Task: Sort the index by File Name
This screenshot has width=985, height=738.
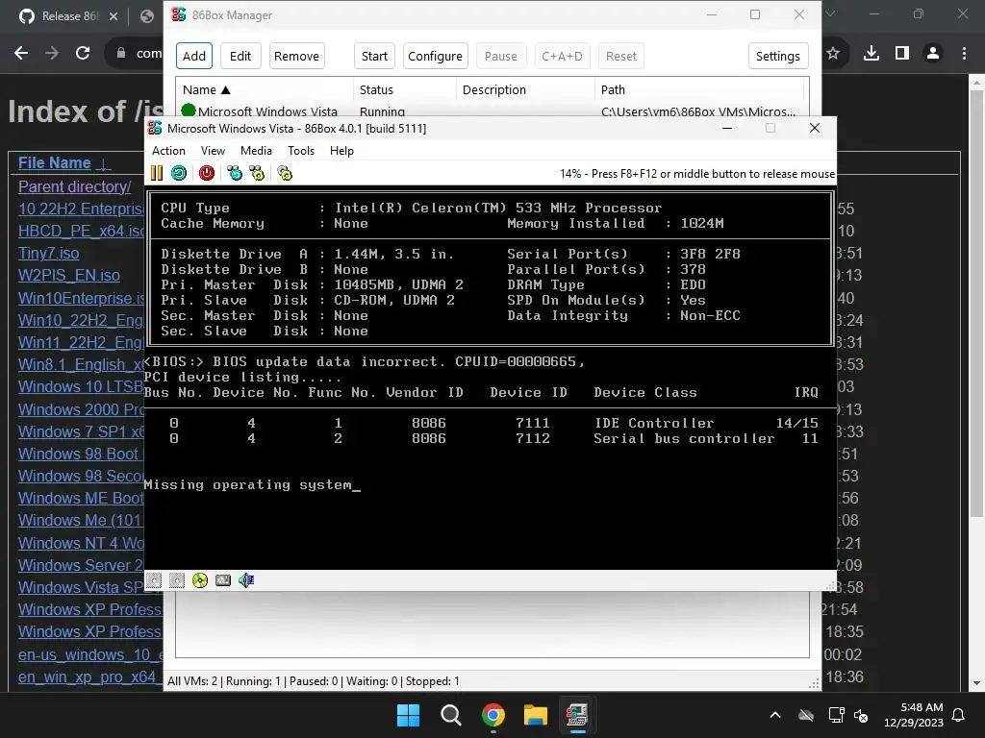Action: coord(55,162)
